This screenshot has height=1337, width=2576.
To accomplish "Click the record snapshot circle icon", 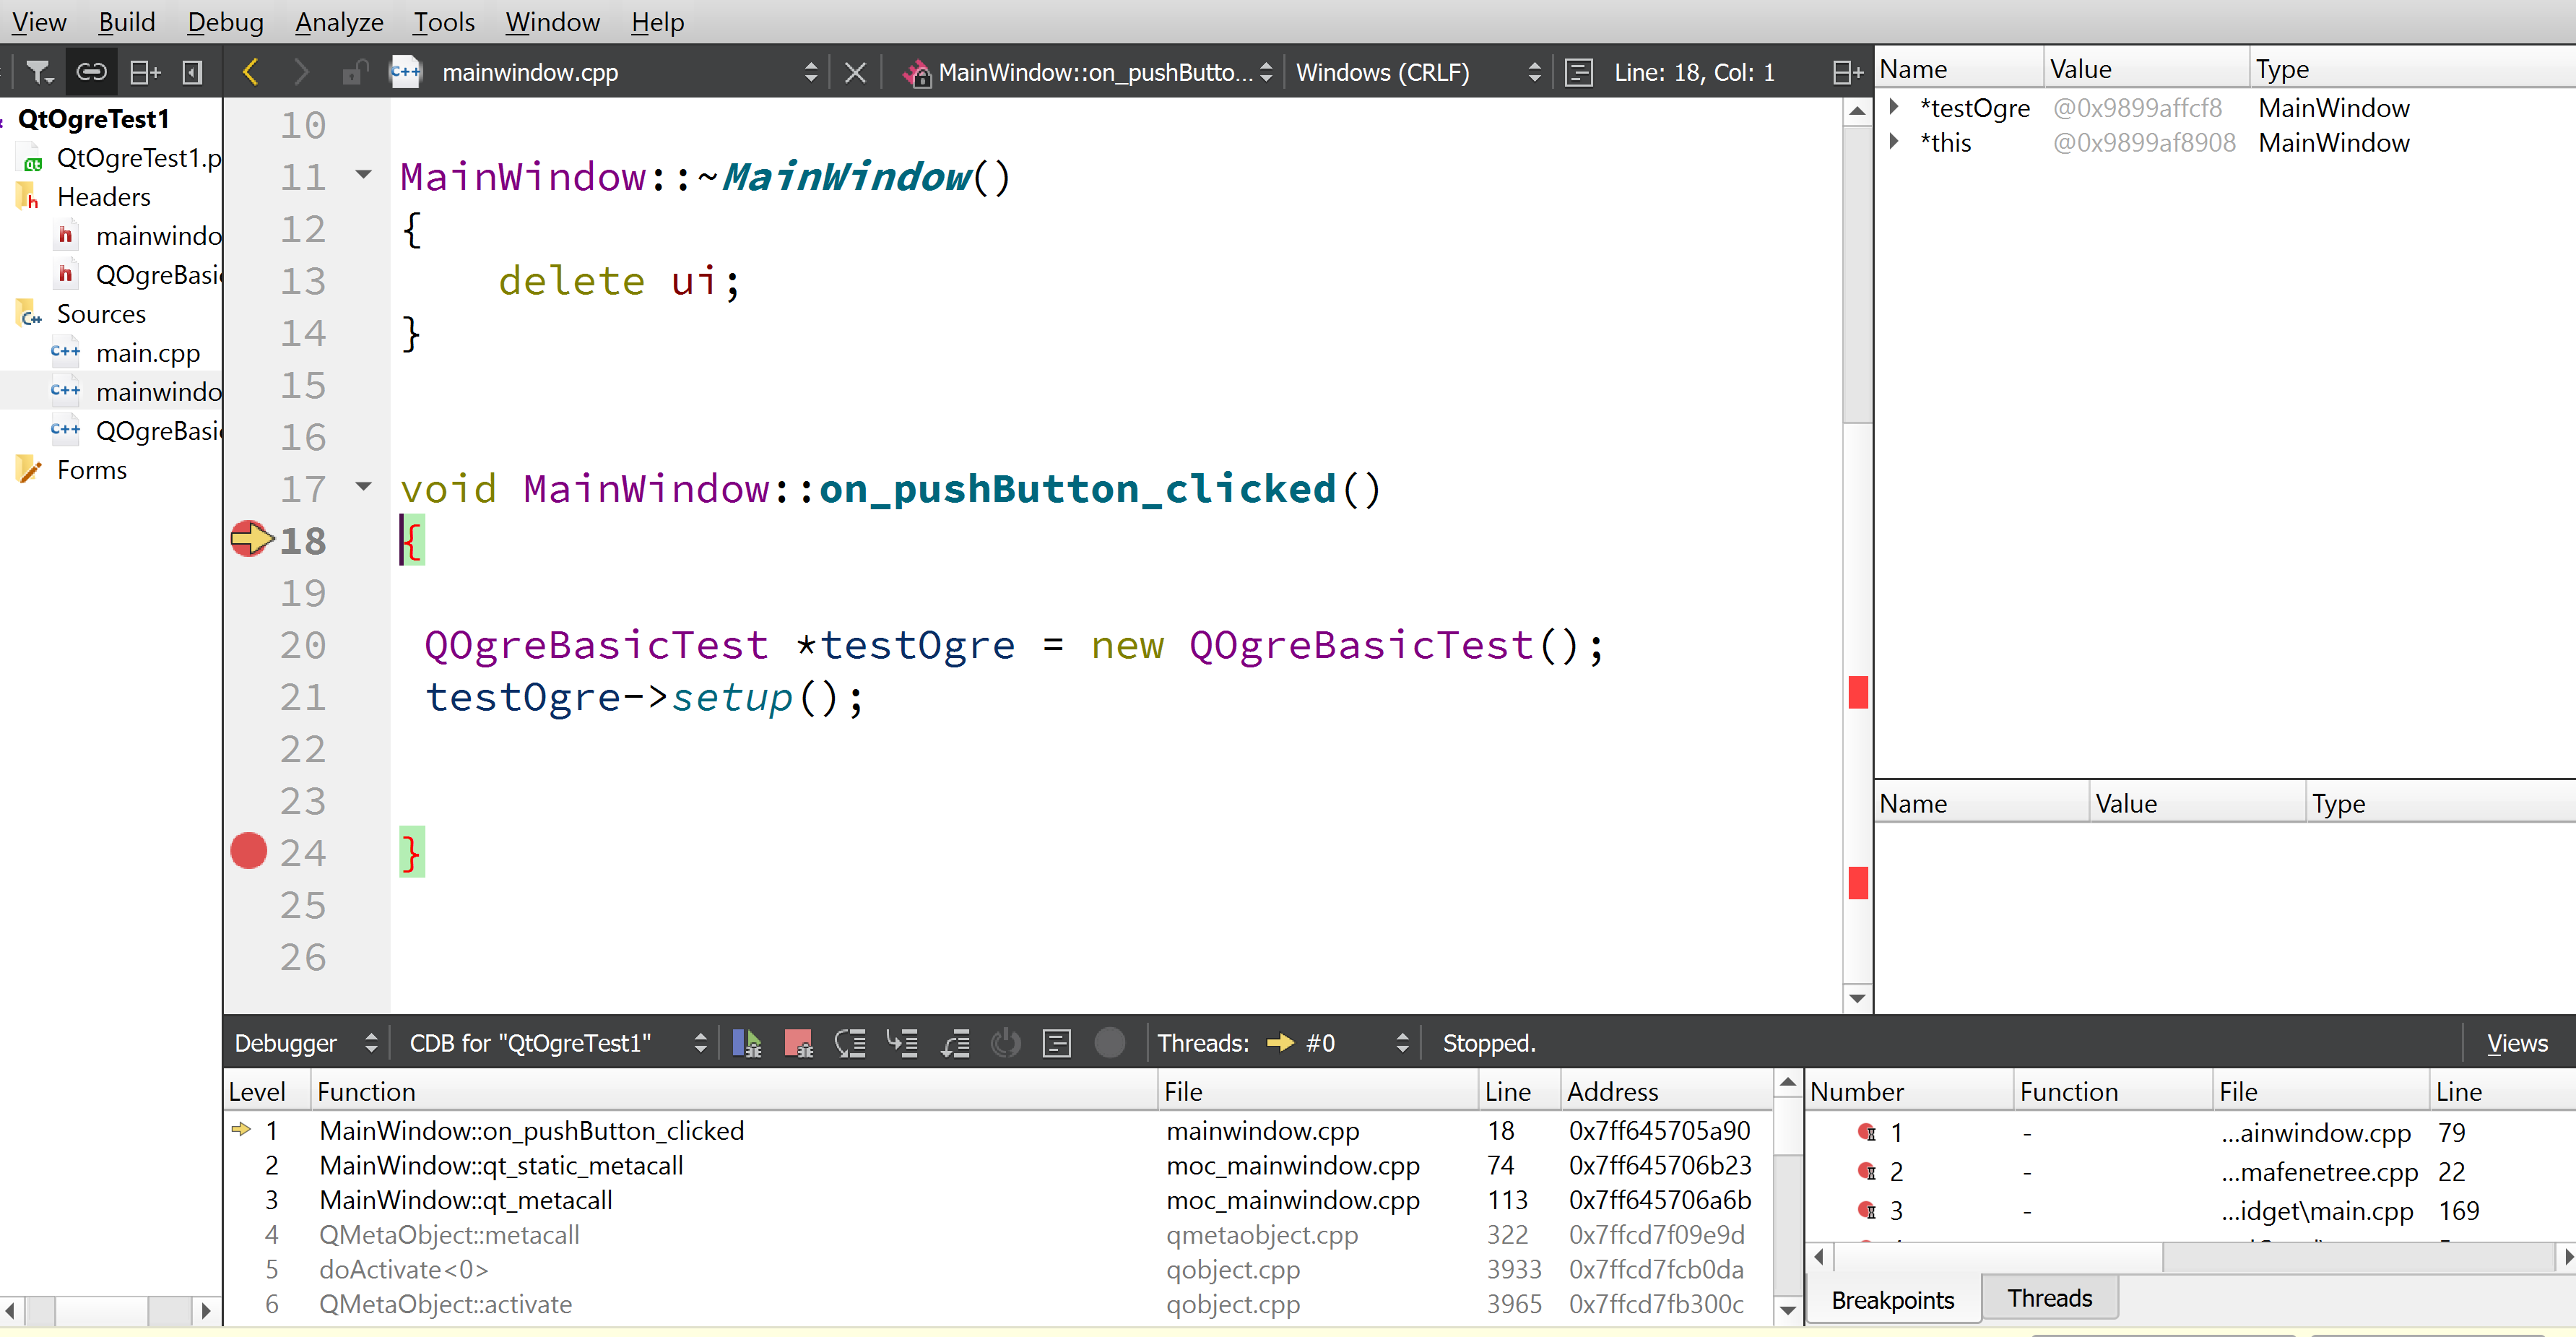I will point(1109,1042).
